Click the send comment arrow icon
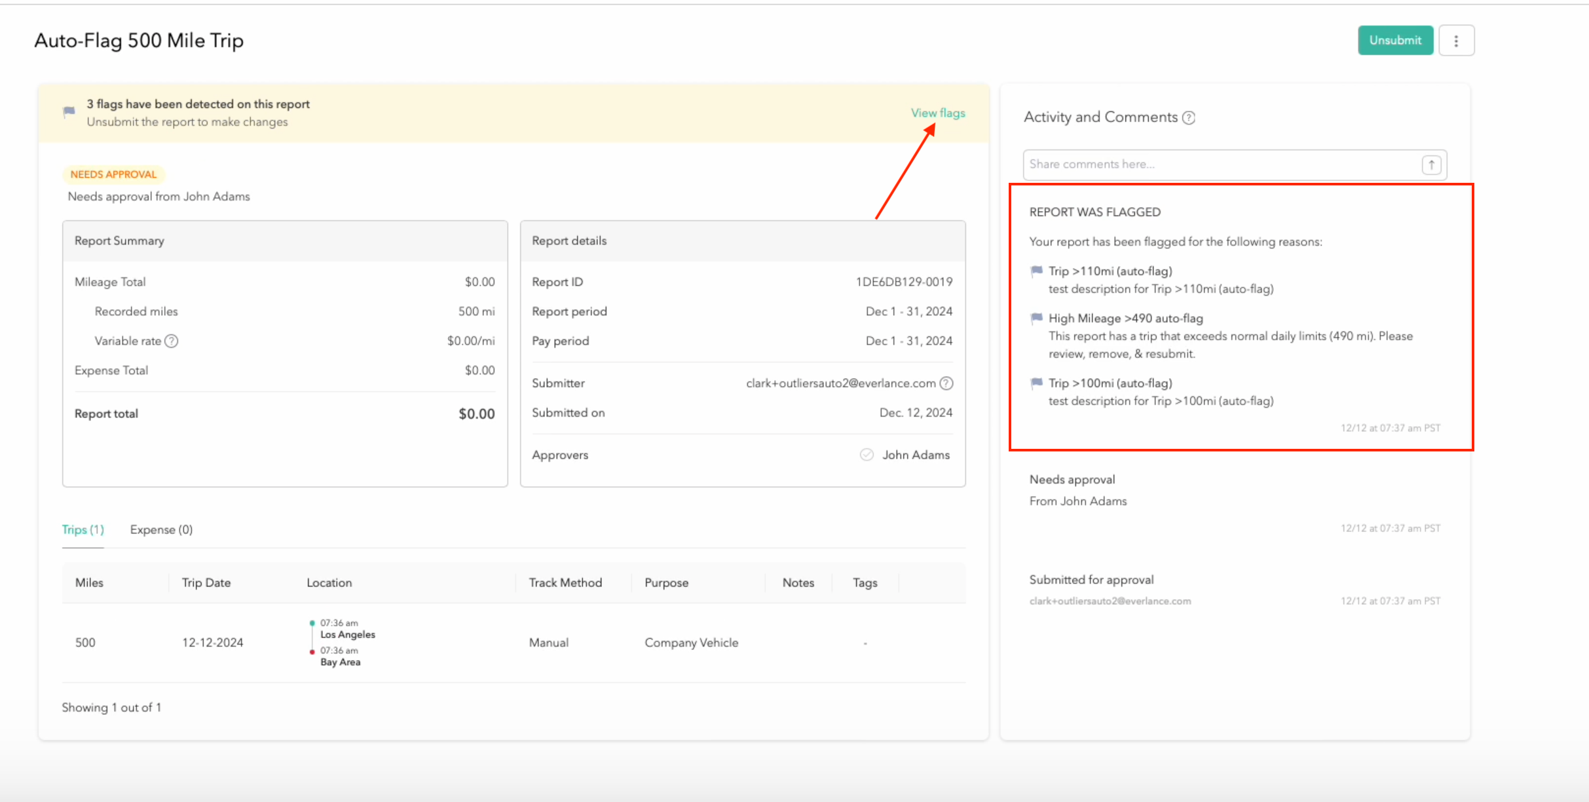Viewport: 1589px width, 802px height. [x=1431, y=165]
